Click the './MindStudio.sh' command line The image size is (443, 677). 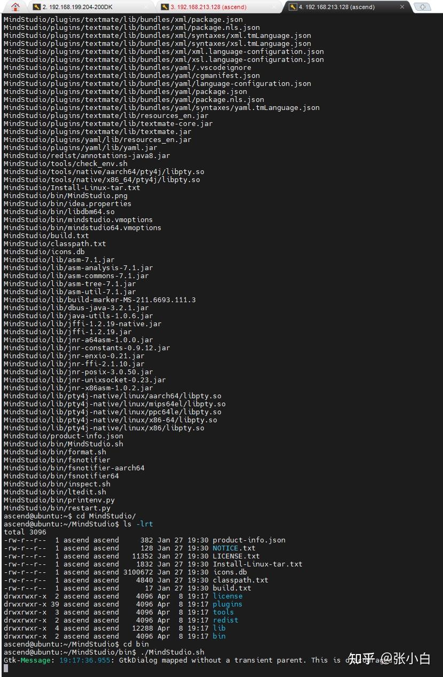pyautogui.click(x=172, y=652)
